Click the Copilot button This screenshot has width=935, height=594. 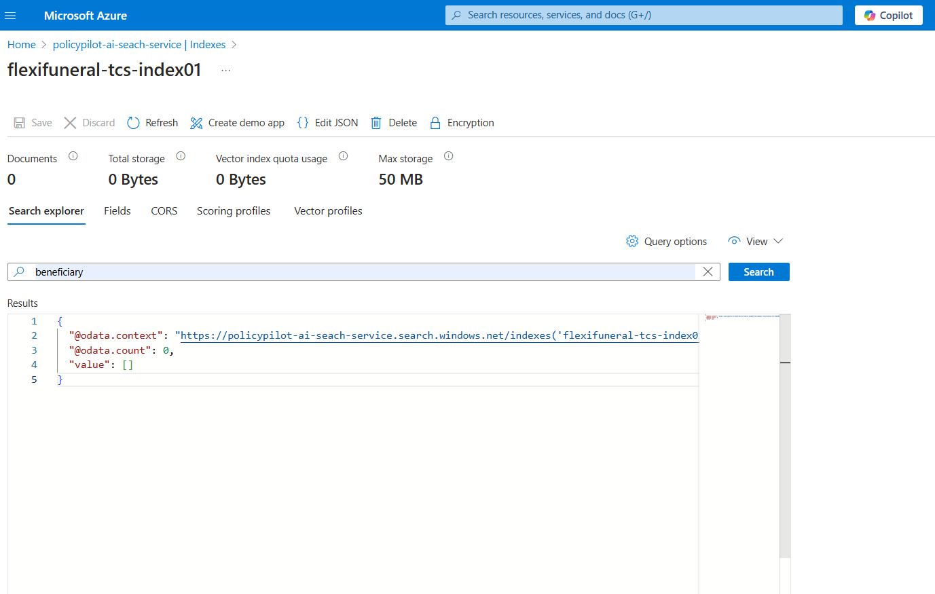click(888, 15)
